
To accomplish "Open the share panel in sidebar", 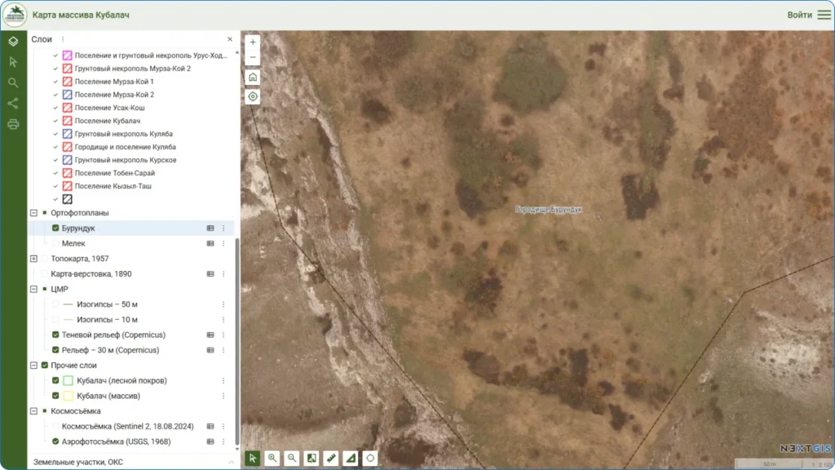I will point(13,104).
